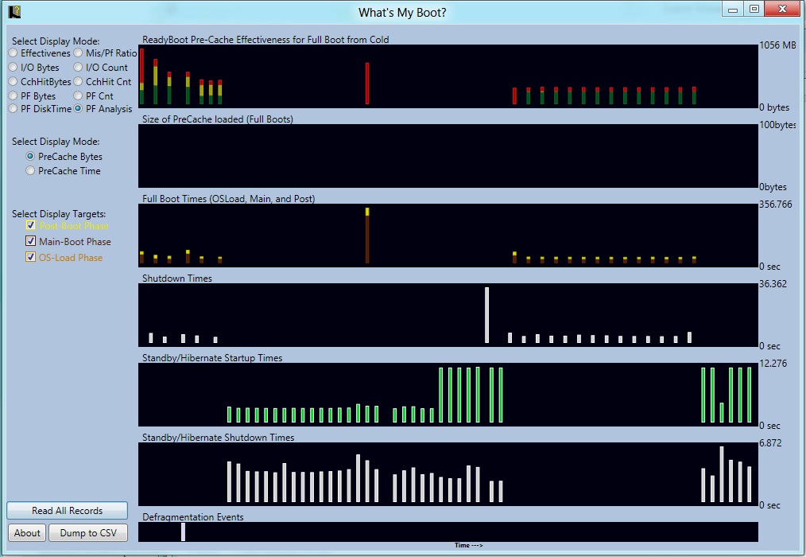Click the Read All Records button
This screenshot has height=557, width=806.
point(68,511)
